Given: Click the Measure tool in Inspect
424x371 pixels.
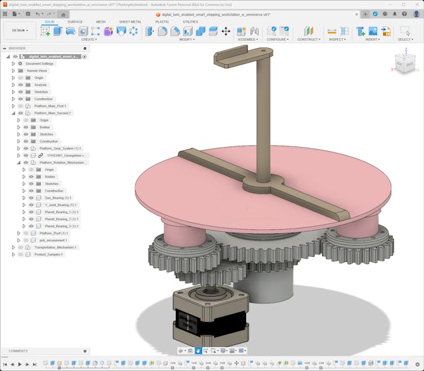Looking at the screenshot, I should pyautogui.click(x=332, y=31).
